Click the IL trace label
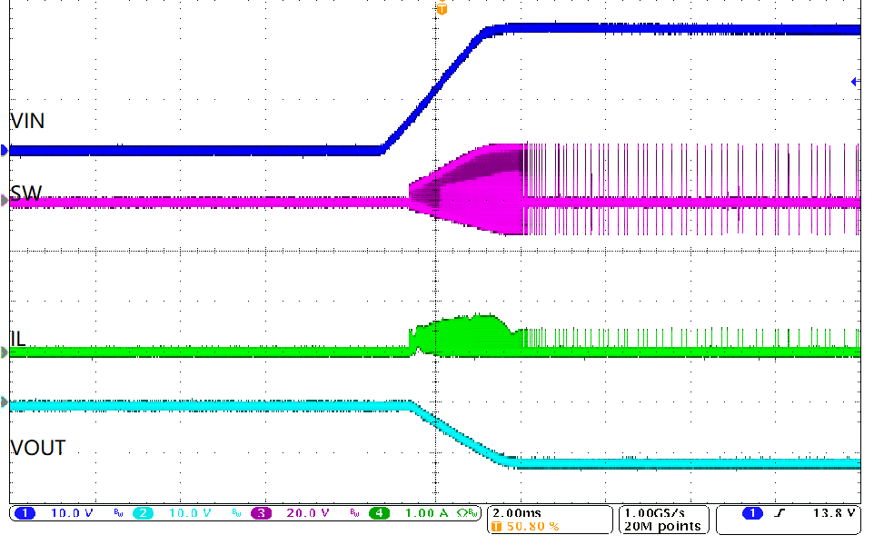874x545 pixels. pyautogui.click(x=16, y=338)
